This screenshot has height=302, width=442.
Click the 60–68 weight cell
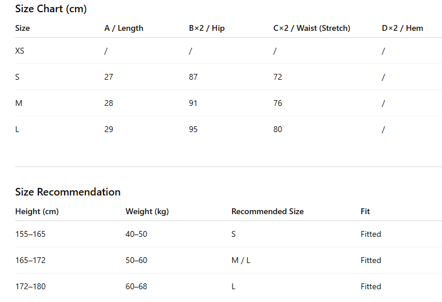(136, 286)
